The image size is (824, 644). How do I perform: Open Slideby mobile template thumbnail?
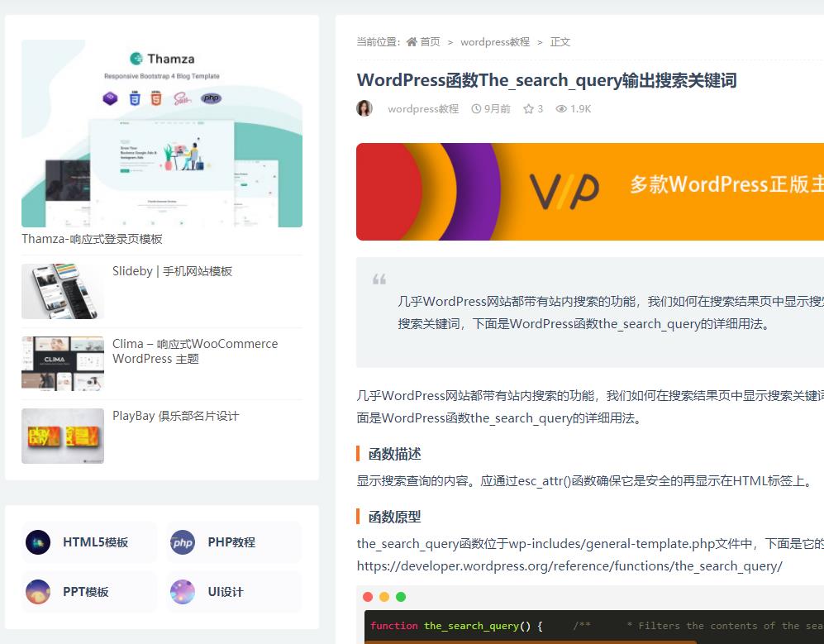pyautogui.click(x=63, y=291)
